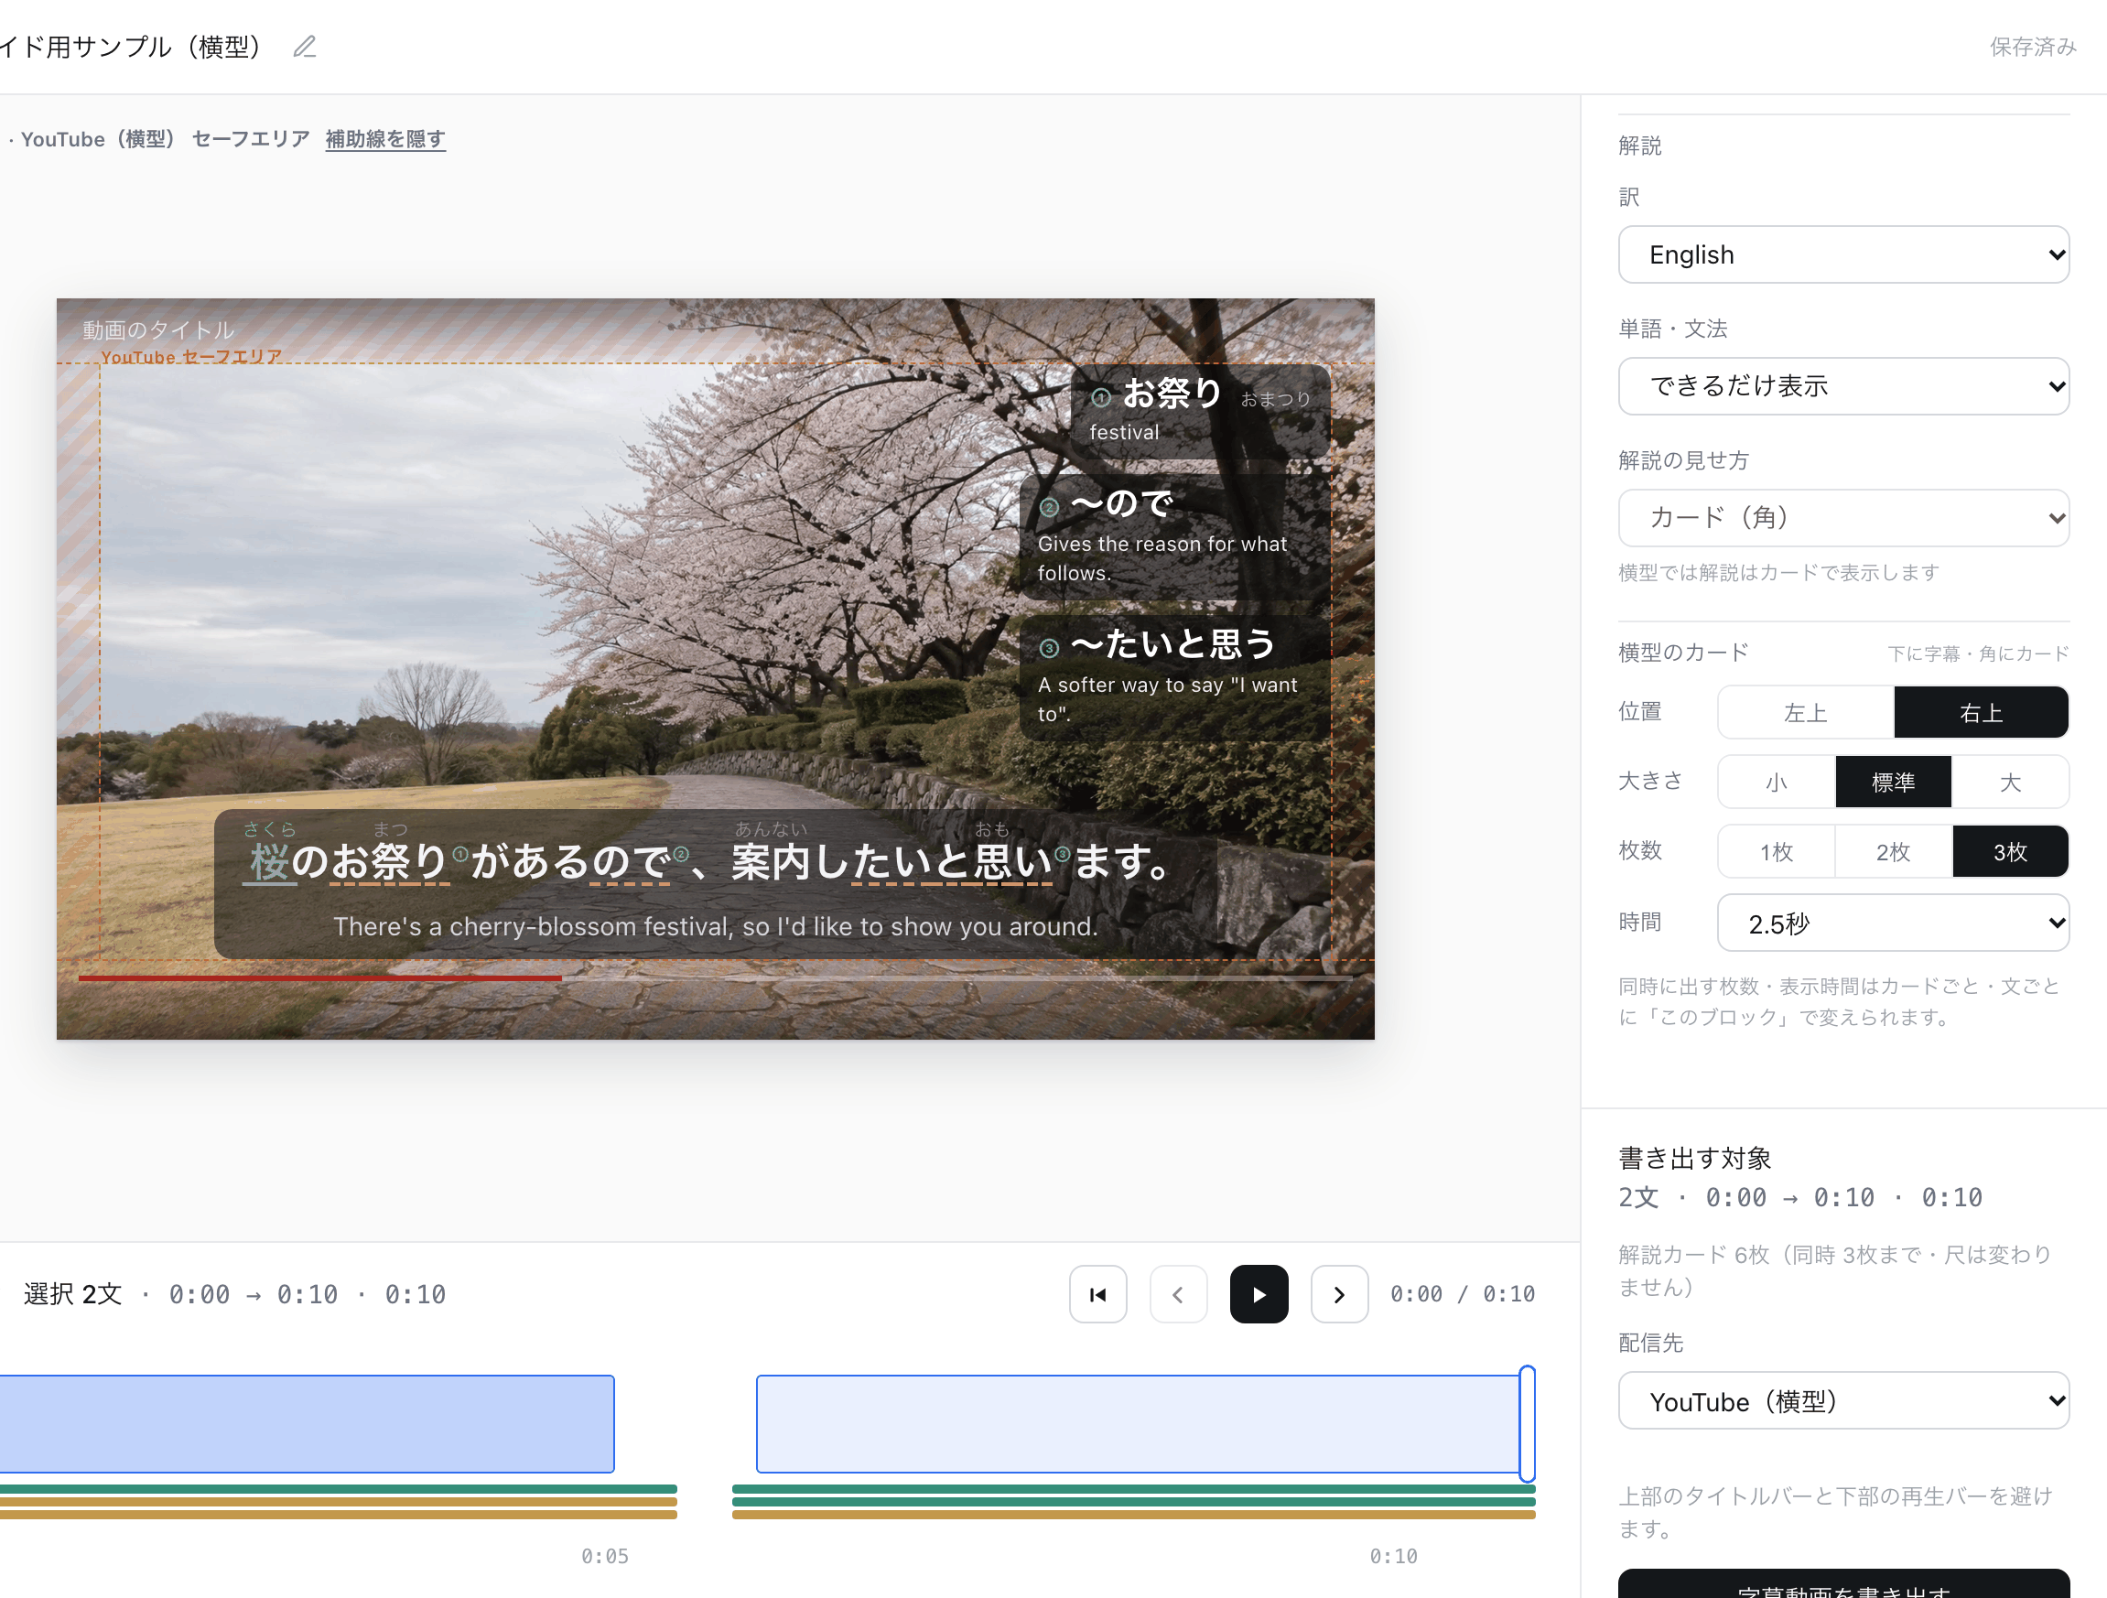The image size is (2107, 1598).
Task: Open the 訳 English language dropdown
Action: [1843, 254]
